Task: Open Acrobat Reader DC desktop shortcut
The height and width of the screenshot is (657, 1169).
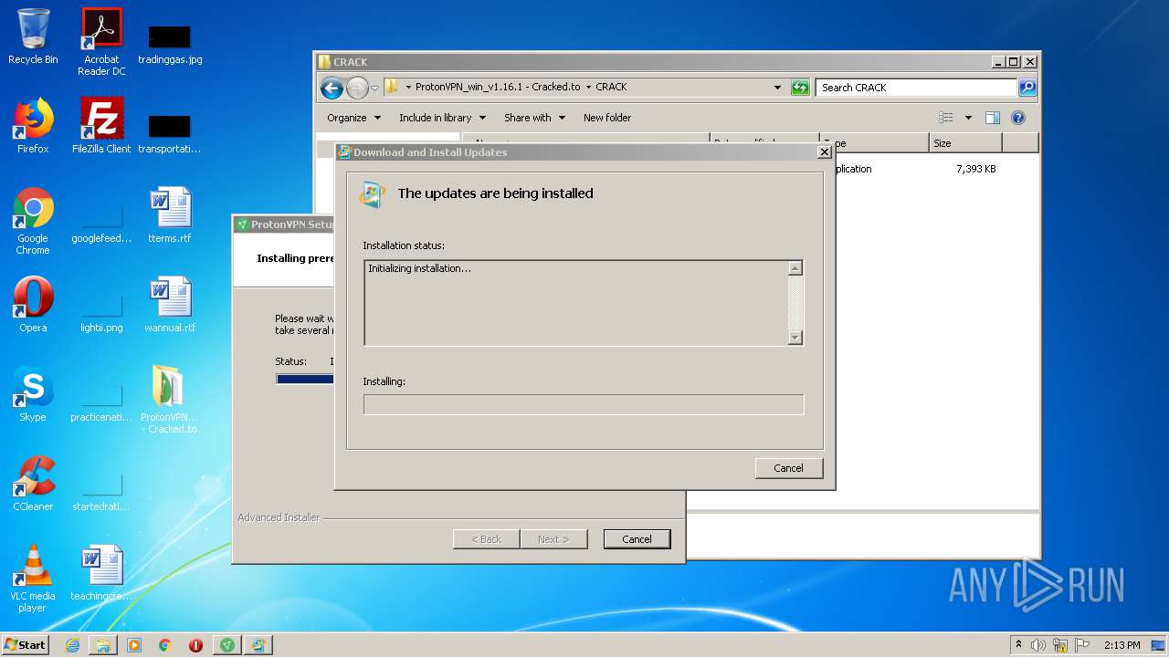Action: tap(101, 42)
